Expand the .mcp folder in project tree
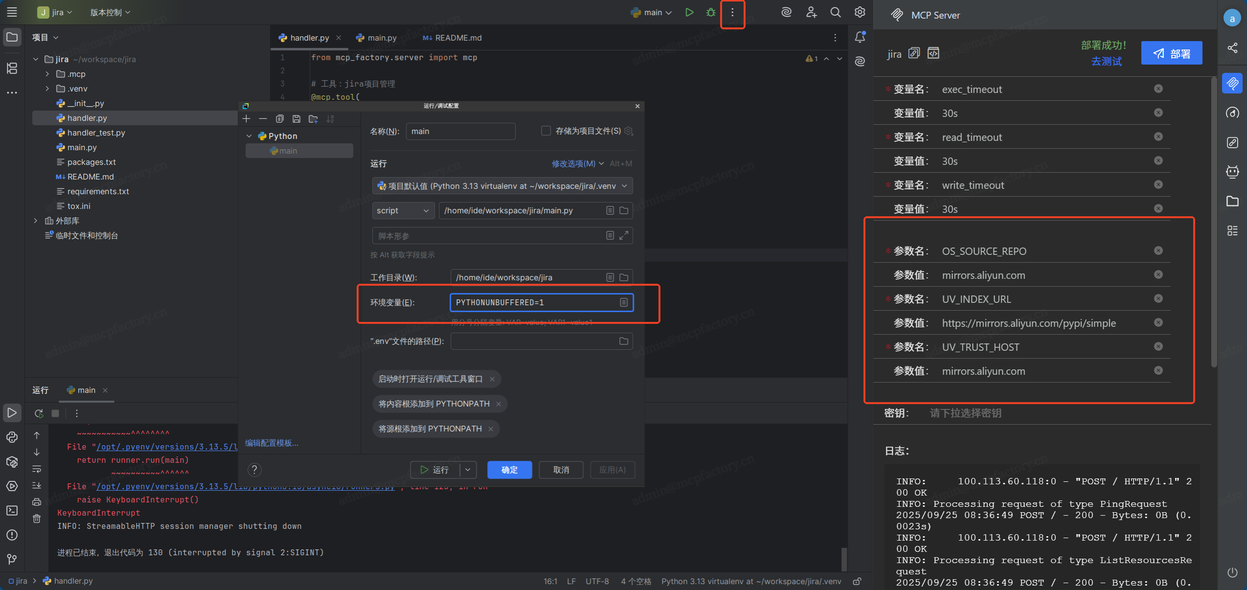The image size is (1247, 590). coord(47,74)
